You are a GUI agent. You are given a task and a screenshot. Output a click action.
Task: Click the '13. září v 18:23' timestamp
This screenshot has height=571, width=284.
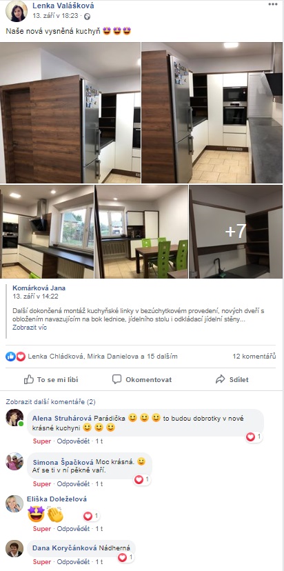[x=55, y=16]
